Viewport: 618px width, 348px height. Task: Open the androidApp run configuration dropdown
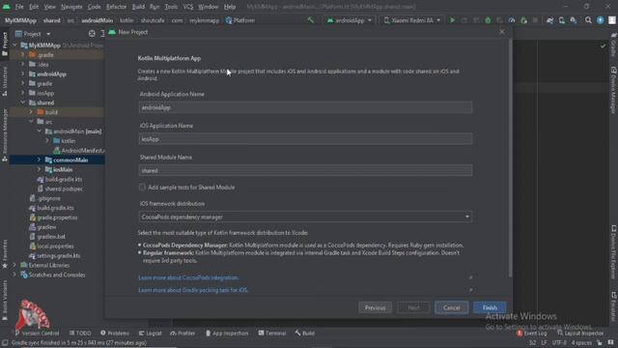click(349, 20)
